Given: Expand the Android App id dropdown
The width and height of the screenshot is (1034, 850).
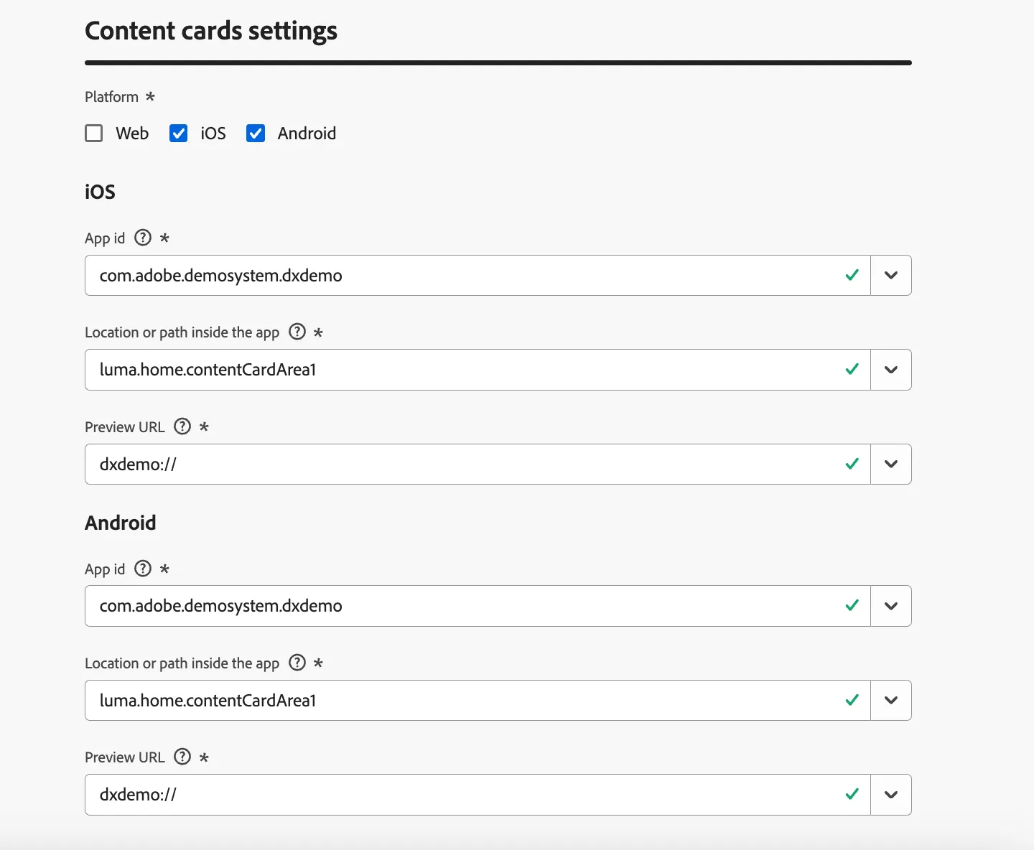Looking at the screenshot, I should [x=891, y=606].
